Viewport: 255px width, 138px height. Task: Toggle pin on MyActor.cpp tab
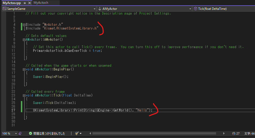point(25,3)
